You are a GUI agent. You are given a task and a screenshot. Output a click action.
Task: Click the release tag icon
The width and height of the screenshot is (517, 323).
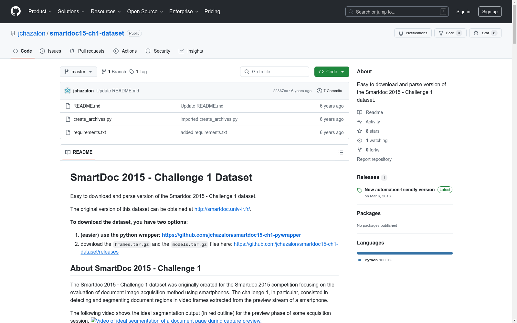pyautogui.click(x=360, y=190)
